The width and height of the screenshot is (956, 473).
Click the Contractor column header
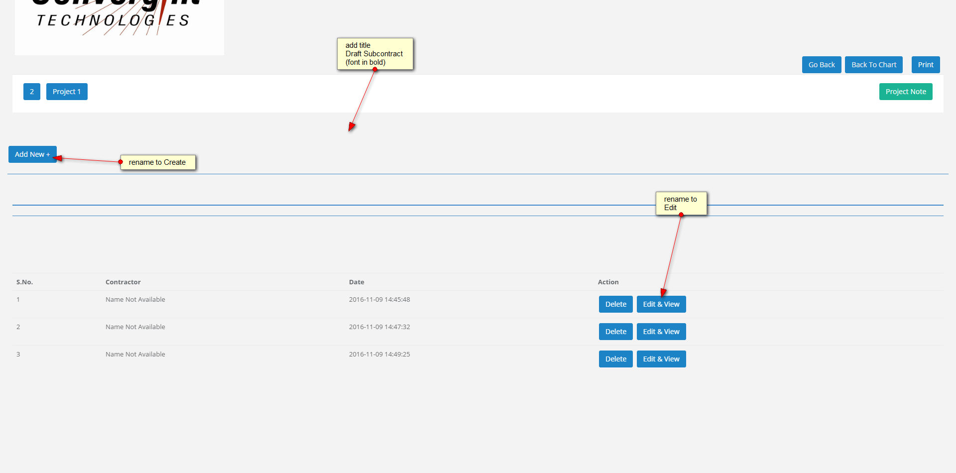(x=123, y=282)
